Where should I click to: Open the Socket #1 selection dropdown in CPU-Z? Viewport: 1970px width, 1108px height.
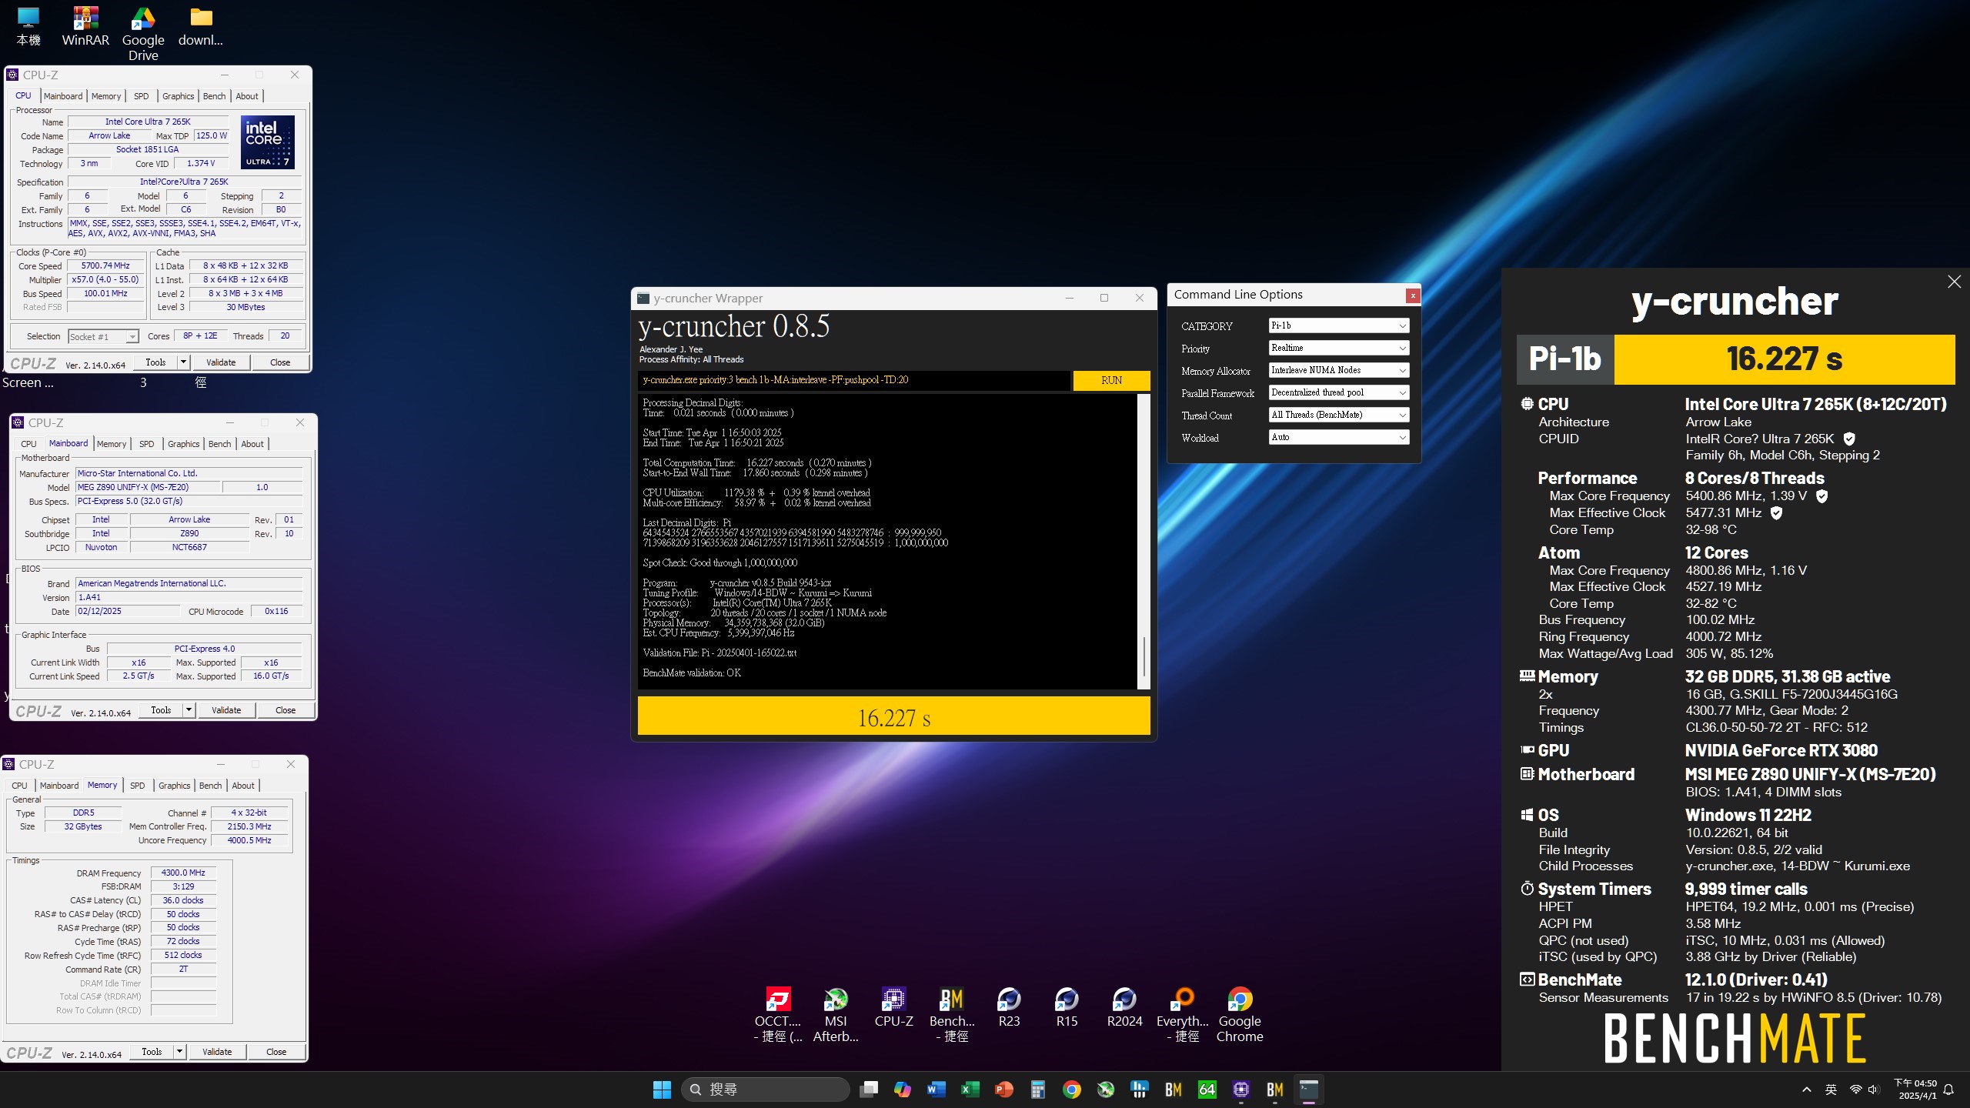103,336
